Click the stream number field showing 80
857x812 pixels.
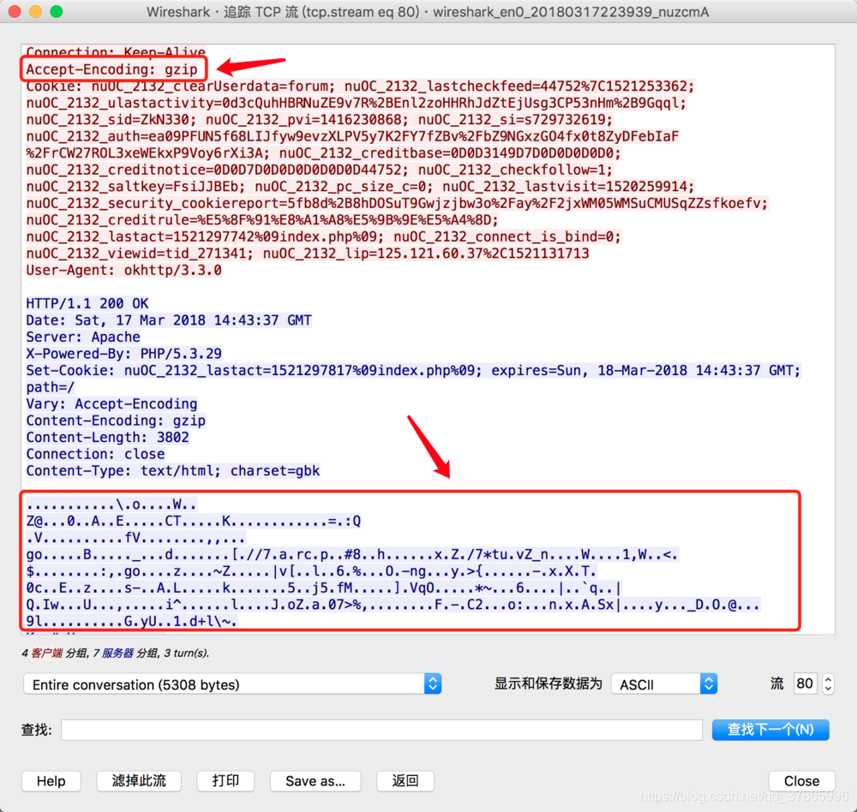[x=805, y=684]
